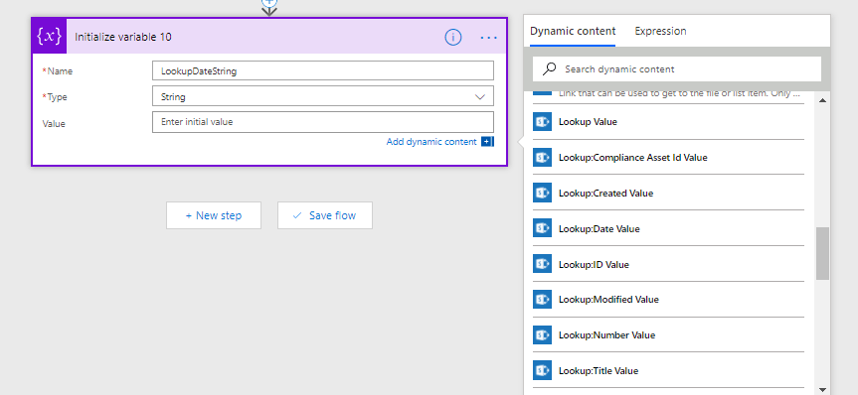Open the Type dropdown showing String
Screen dimensions: 858x395
pyautogui.click(x=323, y=96)
